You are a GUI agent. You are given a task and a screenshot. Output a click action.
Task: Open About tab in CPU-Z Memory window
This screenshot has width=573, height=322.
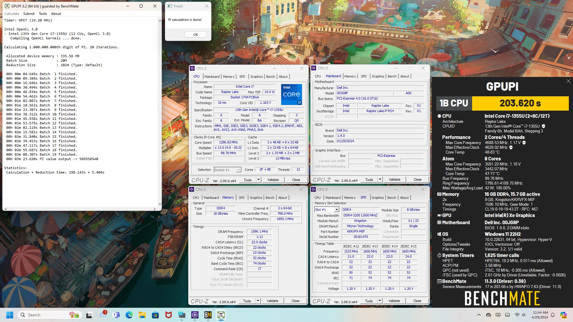click(x=283, y=198)
